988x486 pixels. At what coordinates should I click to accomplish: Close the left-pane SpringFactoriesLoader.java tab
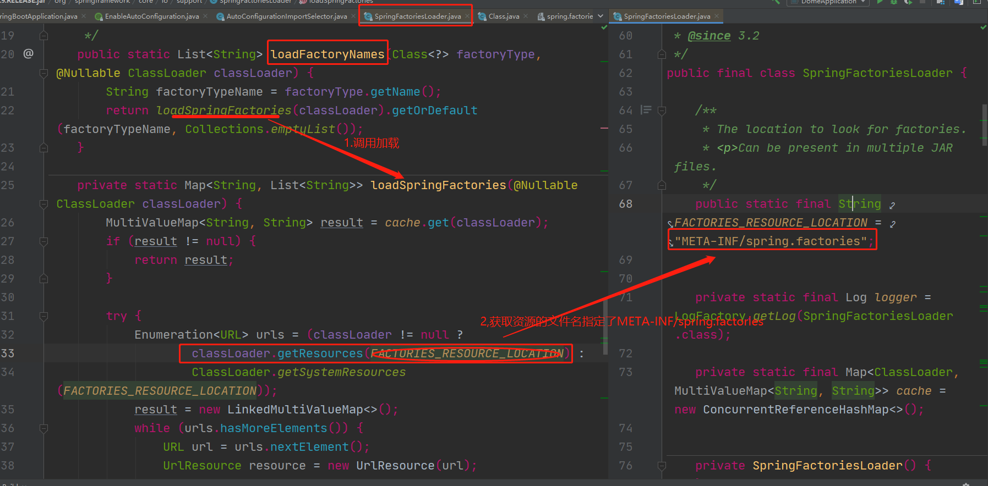pyautogui.click(x=467, y=16)
